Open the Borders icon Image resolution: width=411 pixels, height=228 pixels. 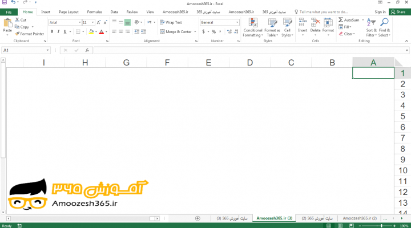pos(78,32)
